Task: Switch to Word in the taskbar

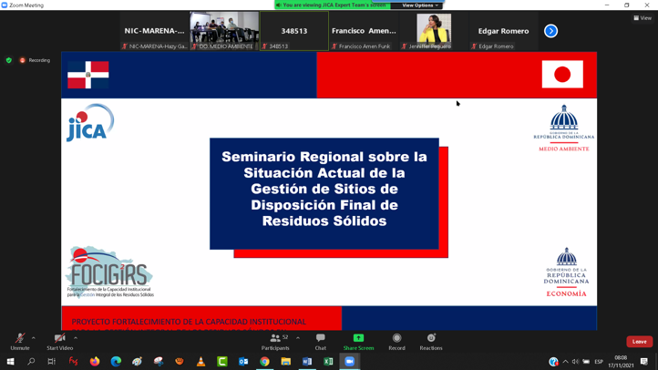Action: pyautogui.click(x=307, y=361)
